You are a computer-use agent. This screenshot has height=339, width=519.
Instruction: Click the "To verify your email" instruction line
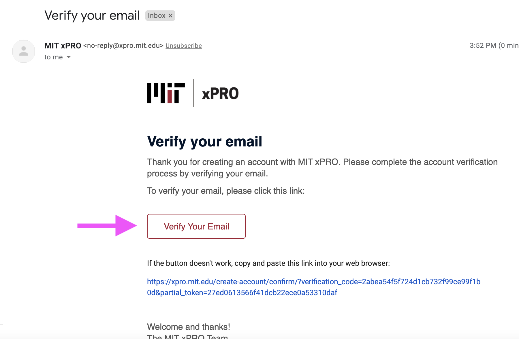(x=226, y=191)
